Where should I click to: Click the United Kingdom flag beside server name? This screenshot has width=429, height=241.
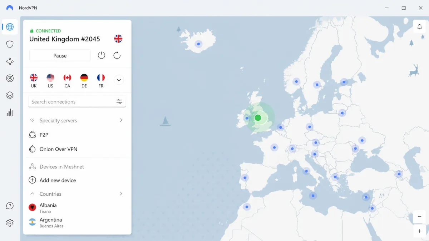tap(118, 39)
